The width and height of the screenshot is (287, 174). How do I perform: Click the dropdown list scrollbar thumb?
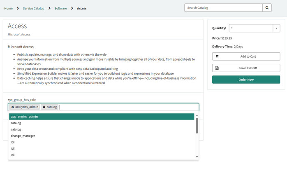click(x=197, y=126)
